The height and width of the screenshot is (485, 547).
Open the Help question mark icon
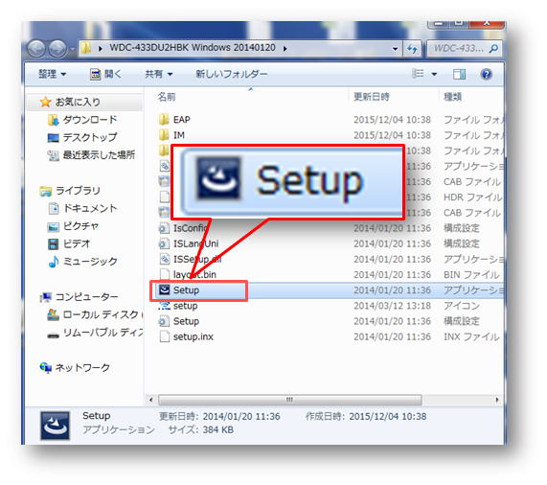(486, 74)
